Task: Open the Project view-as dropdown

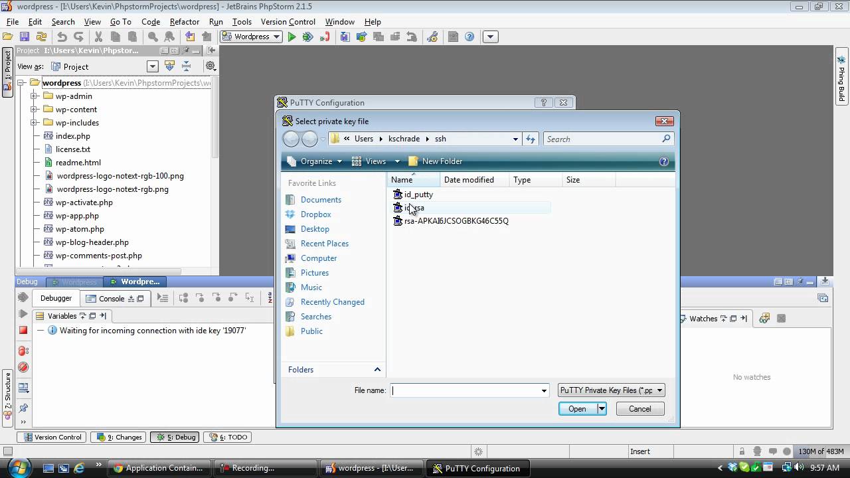Action: pos(153,66)
